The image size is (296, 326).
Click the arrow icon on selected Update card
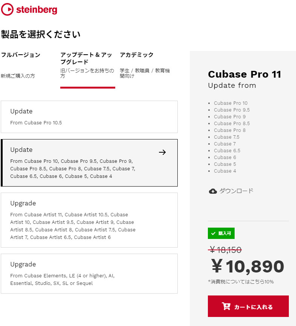162,152
